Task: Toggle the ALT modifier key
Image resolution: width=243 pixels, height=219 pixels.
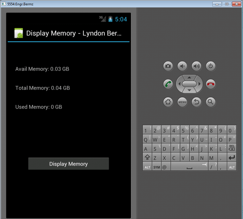Action: coord(147,166)
